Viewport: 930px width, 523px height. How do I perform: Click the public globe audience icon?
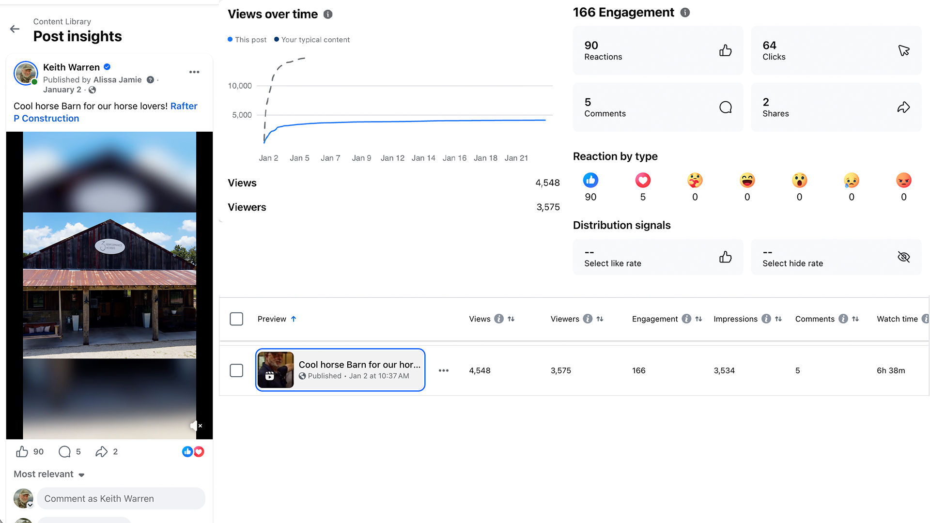coord(92,90)
